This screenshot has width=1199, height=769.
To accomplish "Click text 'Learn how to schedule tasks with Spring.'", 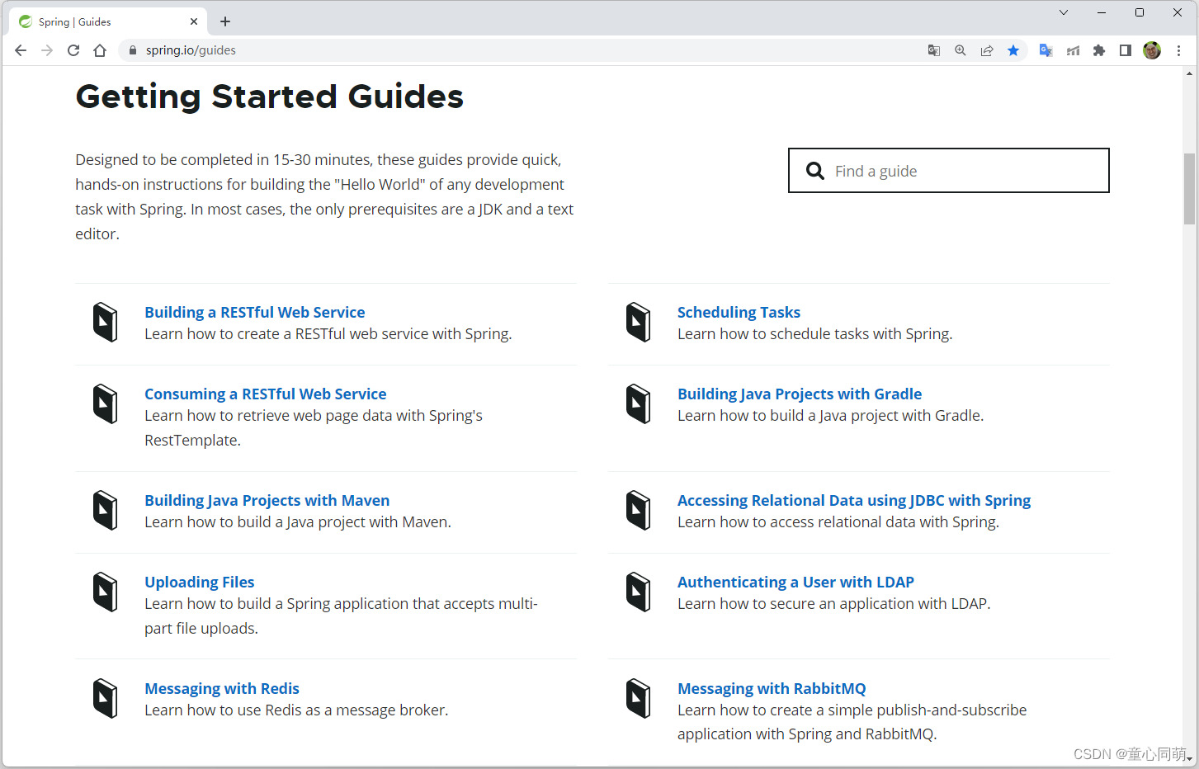I will coord(814,333).
